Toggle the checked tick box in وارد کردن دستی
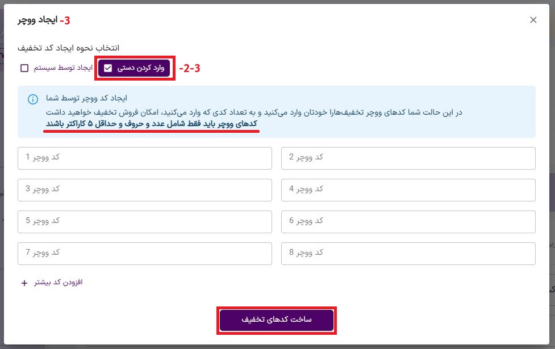Image resolution: width=555 pixels, height=349 pixels. tap(108, 68)
